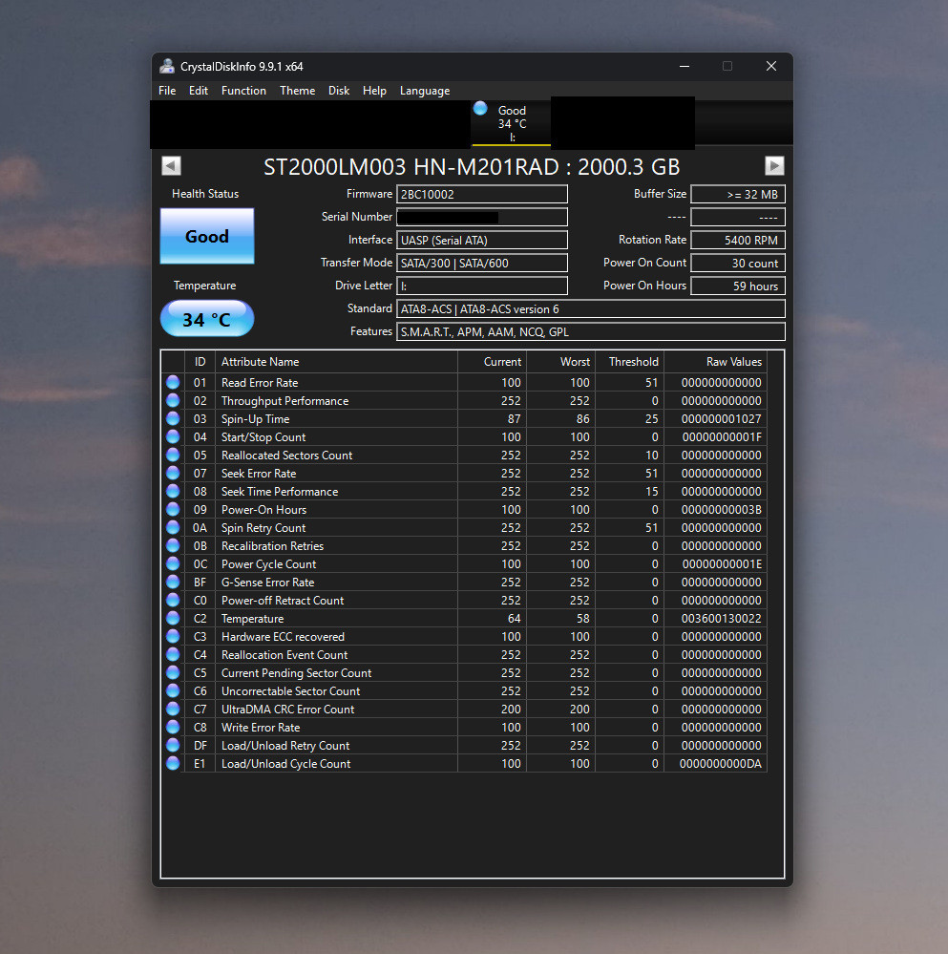The height and width of the screenshot is (954, 948).
Task: Click status orb for Seek Time Performance
Action: (x=173, y=491)
